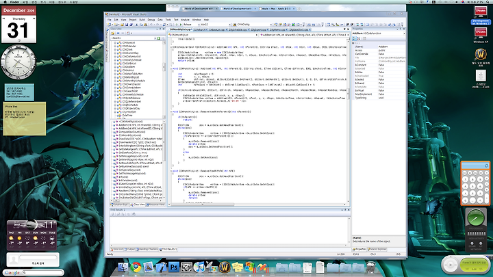Click the Categorized icon in Properties panel
This screenshot has width=493, height=277.
[355, 38]
